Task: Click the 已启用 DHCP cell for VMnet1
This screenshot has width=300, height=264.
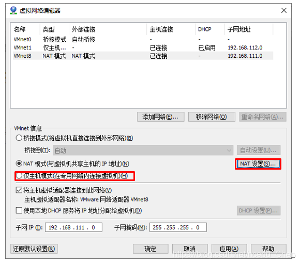Action: pos(207,47)
